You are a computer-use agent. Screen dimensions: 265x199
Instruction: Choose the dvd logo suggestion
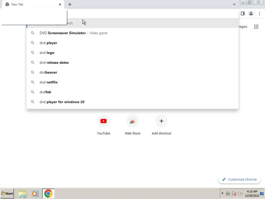tap(132, 53)
